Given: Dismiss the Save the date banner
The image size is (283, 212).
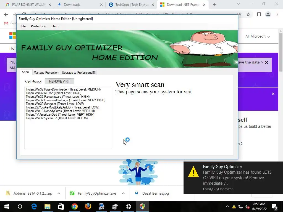Looking at the screenshot, I should point(267,62).
